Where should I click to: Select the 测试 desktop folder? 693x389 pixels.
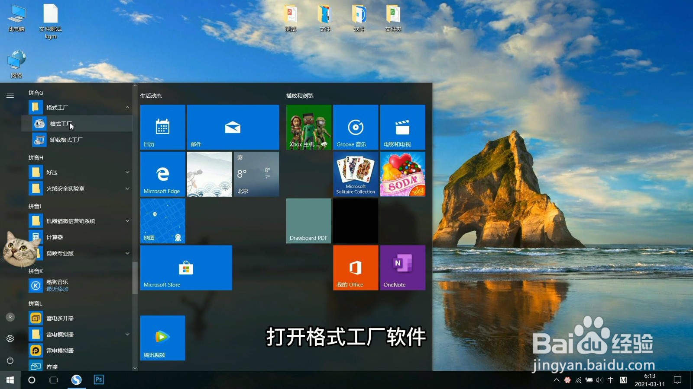point(291,18)
